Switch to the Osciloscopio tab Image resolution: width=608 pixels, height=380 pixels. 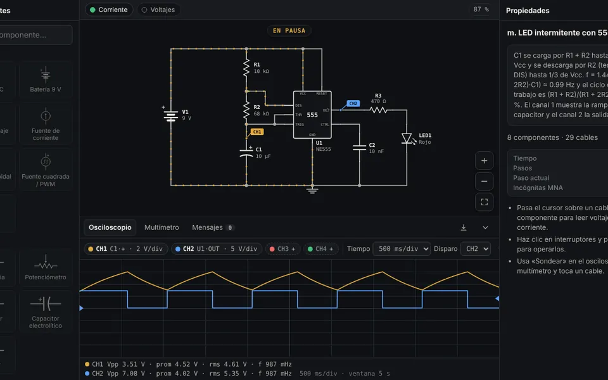(x=110, y=227)
